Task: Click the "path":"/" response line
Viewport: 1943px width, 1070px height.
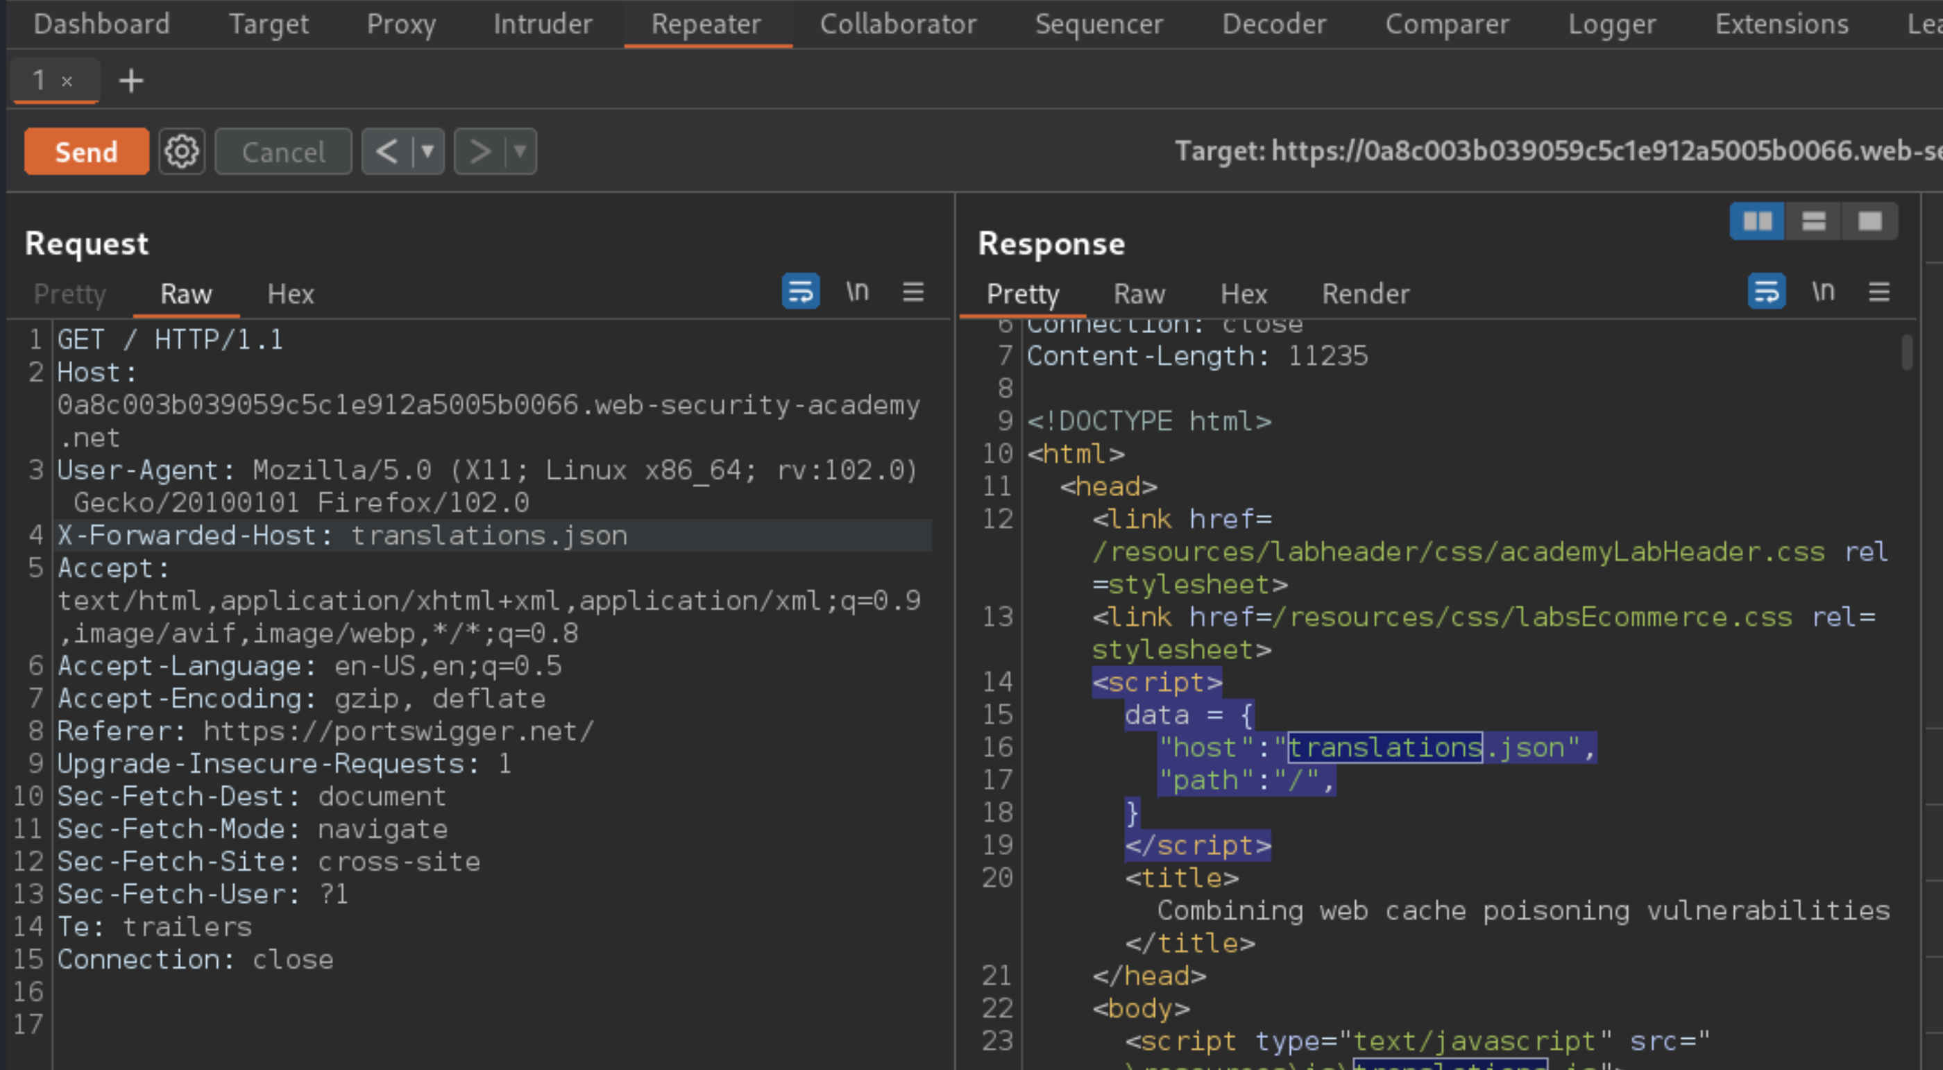Action: point(1247,780)
